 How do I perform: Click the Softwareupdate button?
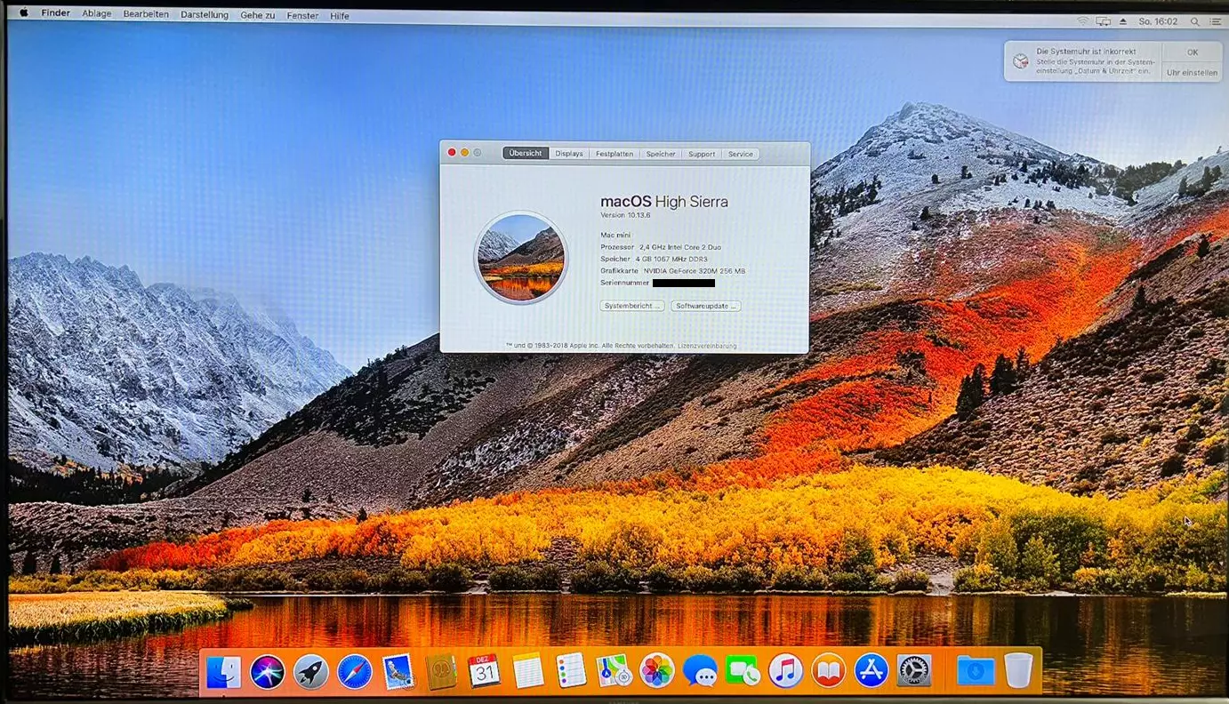tap(706, 306)
